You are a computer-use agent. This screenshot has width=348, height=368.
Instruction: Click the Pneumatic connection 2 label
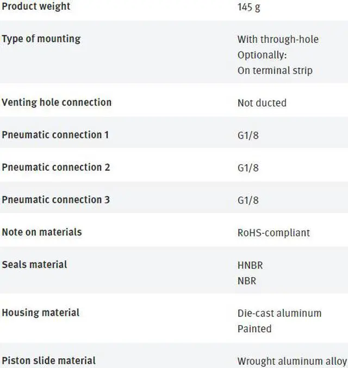click(x=55, y=167)
